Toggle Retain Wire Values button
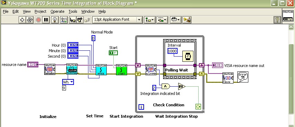This screenshot has height=127, width=295. pyautogui.click(x=64, y=20)
